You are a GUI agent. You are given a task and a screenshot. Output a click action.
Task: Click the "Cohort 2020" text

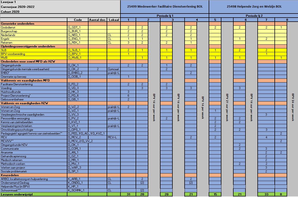pos(10,12)
